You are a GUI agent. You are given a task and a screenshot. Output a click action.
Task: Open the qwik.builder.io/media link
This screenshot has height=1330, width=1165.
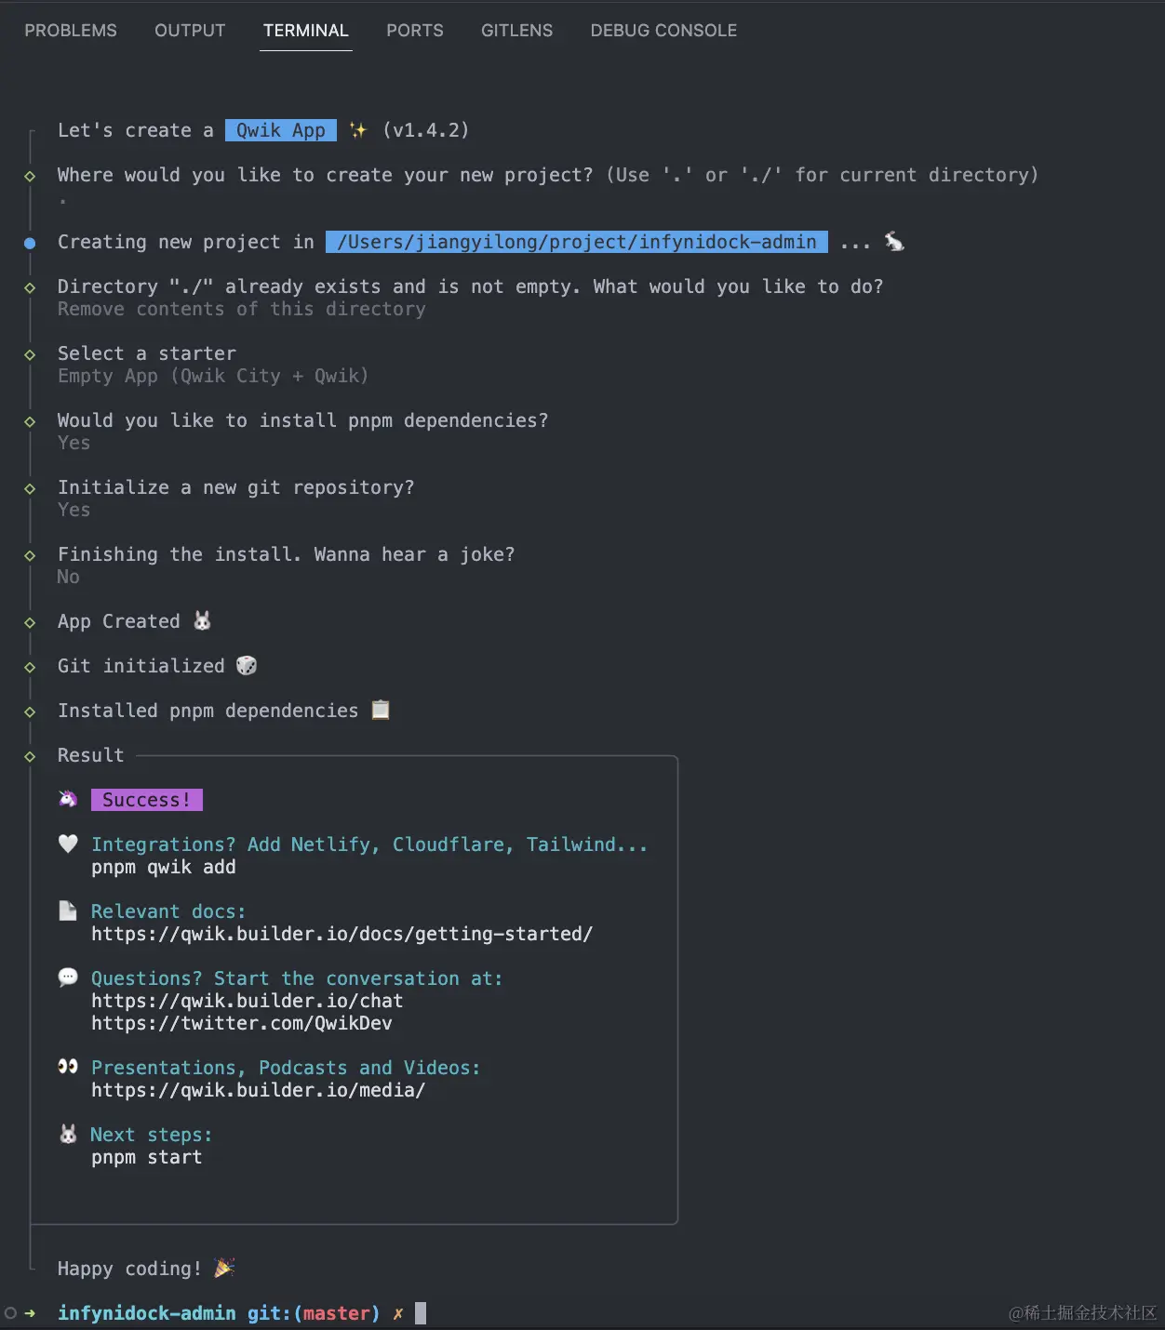click(258, 1090)
